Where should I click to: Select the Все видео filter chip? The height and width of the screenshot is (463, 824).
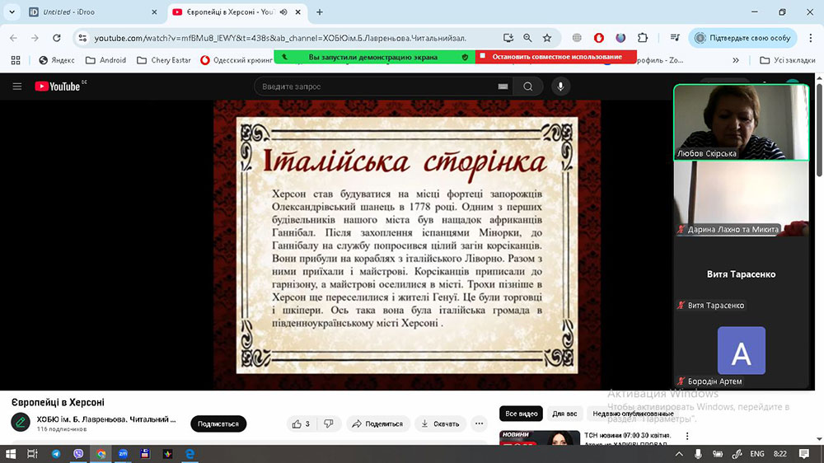[522, 414]
